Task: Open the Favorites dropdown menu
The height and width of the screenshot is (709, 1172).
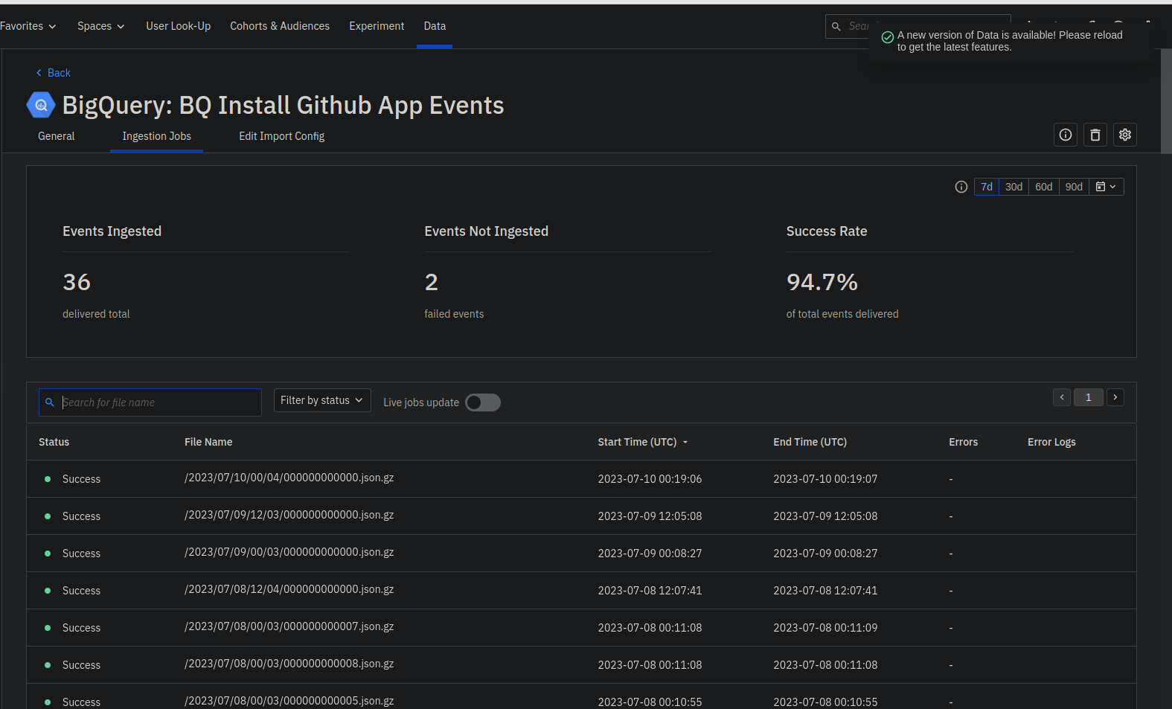Action: pos(28,26)
